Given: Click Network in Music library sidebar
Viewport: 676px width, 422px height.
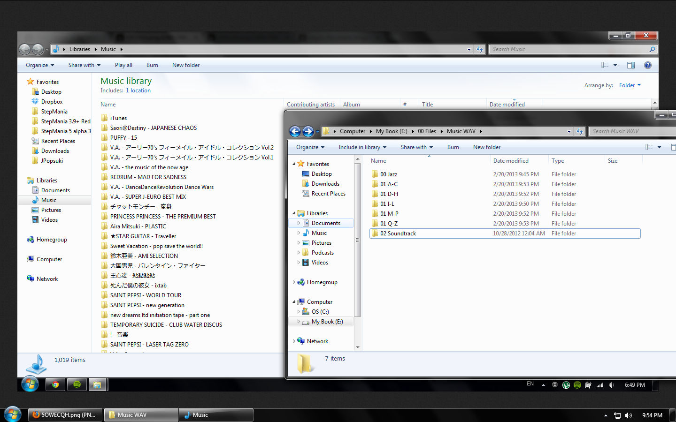Looking at the screenshot, I should [47, 279].
